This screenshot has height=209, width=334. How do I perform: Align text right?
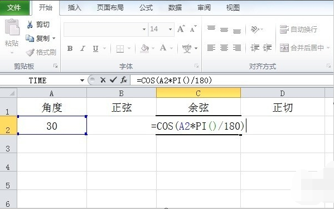[x=237, y=47]
